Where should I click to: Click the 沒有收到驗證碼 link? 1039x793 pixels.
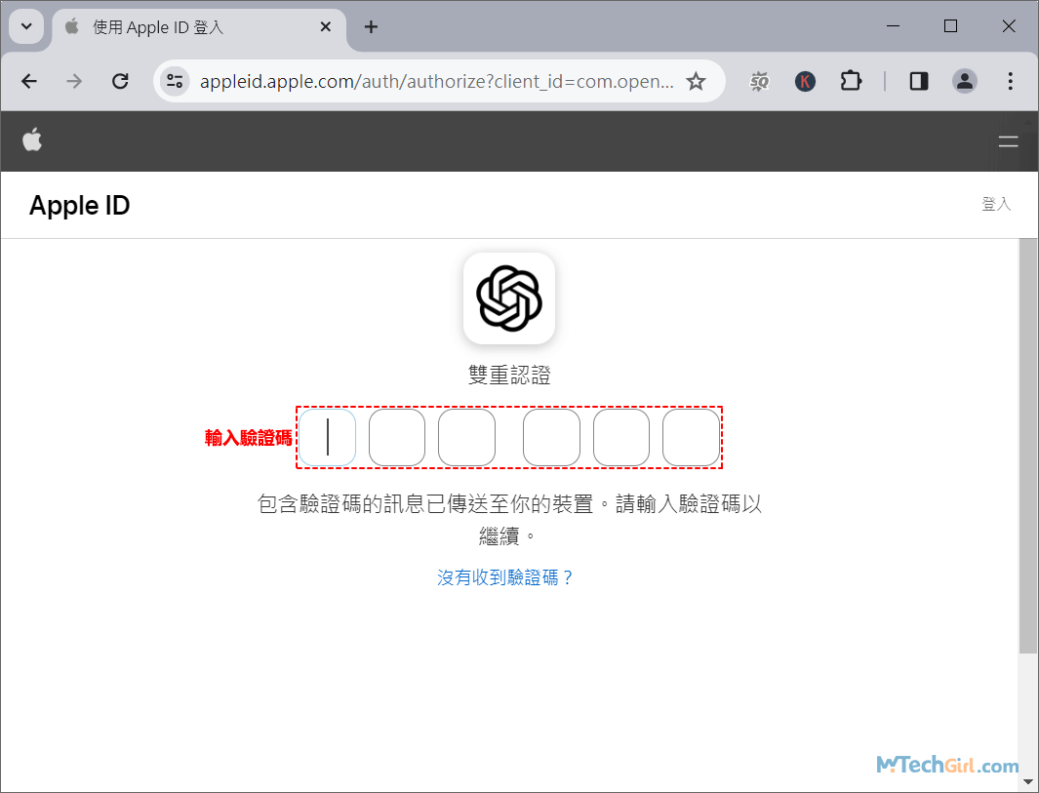pyautogui.click(x=505, y=577)
